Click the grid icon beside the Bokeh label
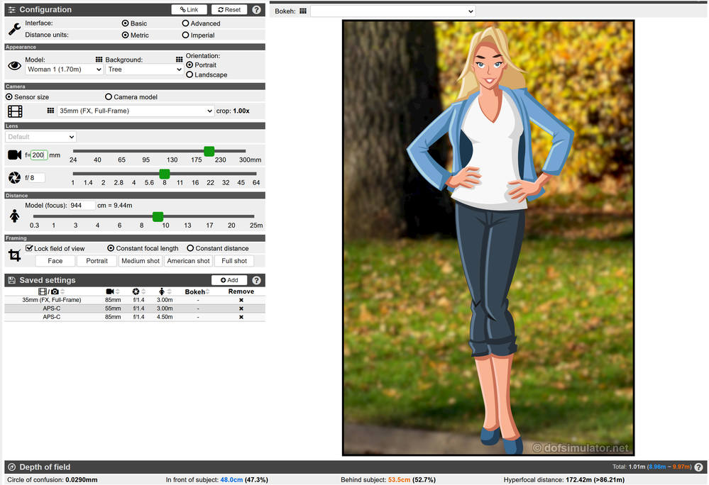The width and height of the screenshot is (709, 485). [x=303, y=11]
